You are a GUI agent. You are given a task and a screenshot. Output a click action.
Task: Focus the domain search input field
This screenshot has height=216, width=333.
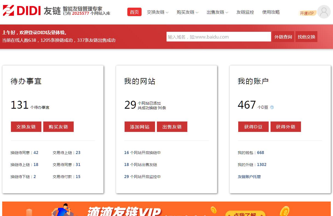[219, 37]
